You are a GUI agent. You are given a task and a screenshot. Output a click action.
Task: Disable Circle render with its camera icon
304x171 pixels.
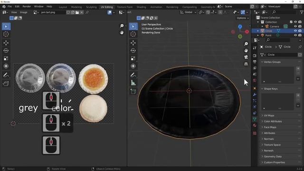(300, 31)
